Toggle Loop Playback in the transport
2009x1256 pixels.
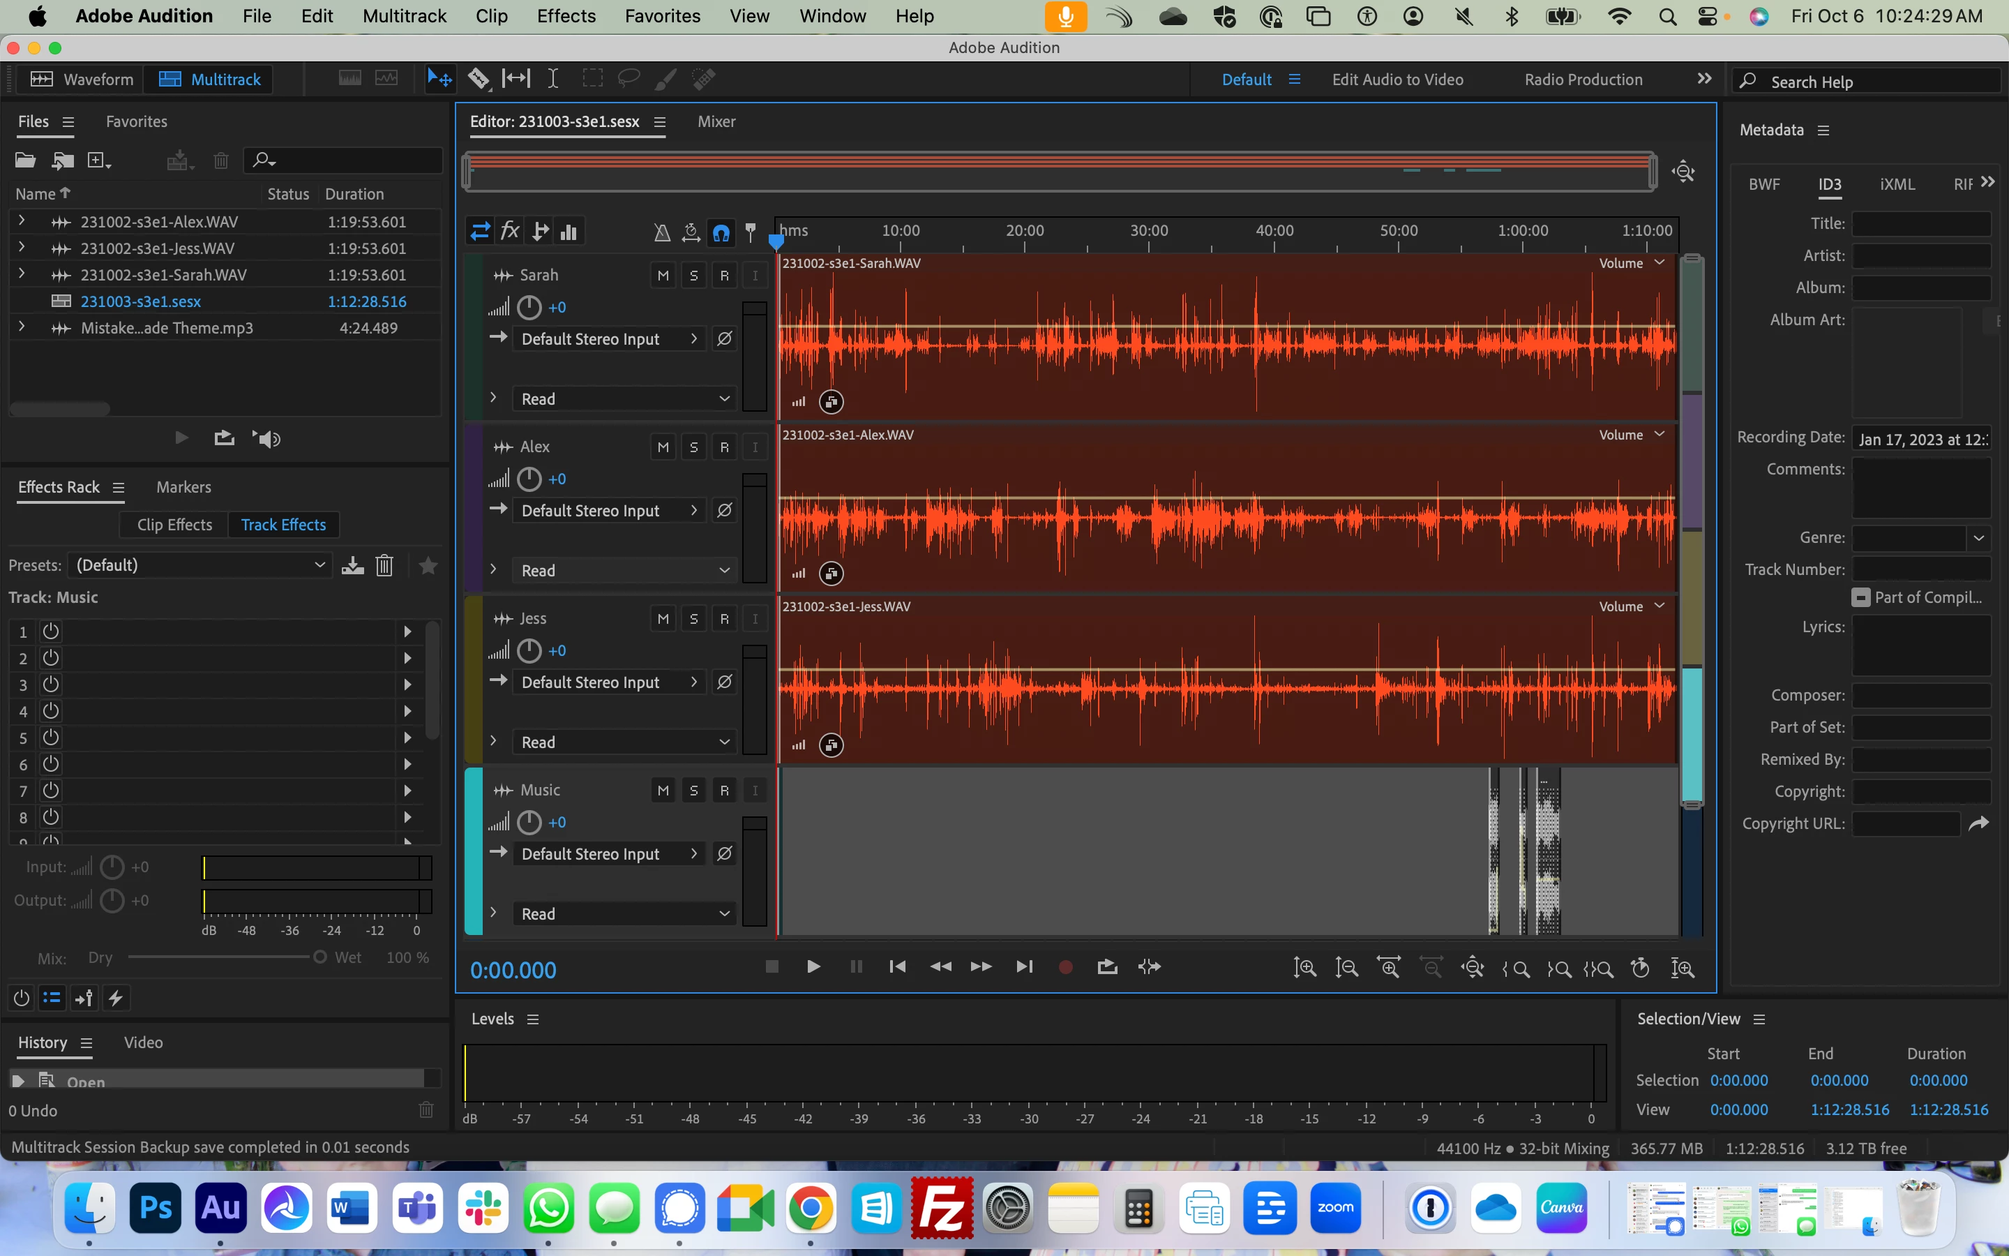1106,967
